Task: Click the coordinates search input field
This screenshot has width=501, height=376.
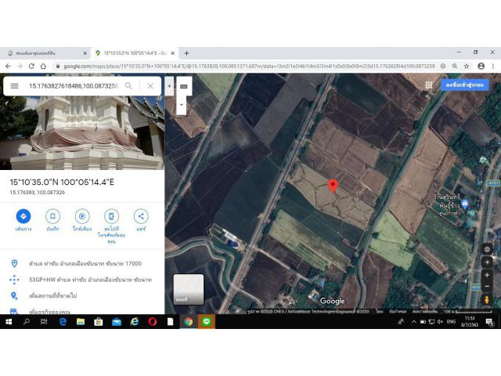Action: tap(73, 85)
